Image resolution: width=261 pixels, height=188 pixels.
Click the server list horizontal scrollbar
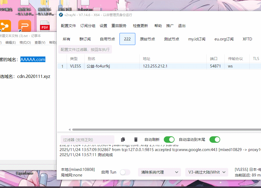pyautogui.click(x=166, y=130)
